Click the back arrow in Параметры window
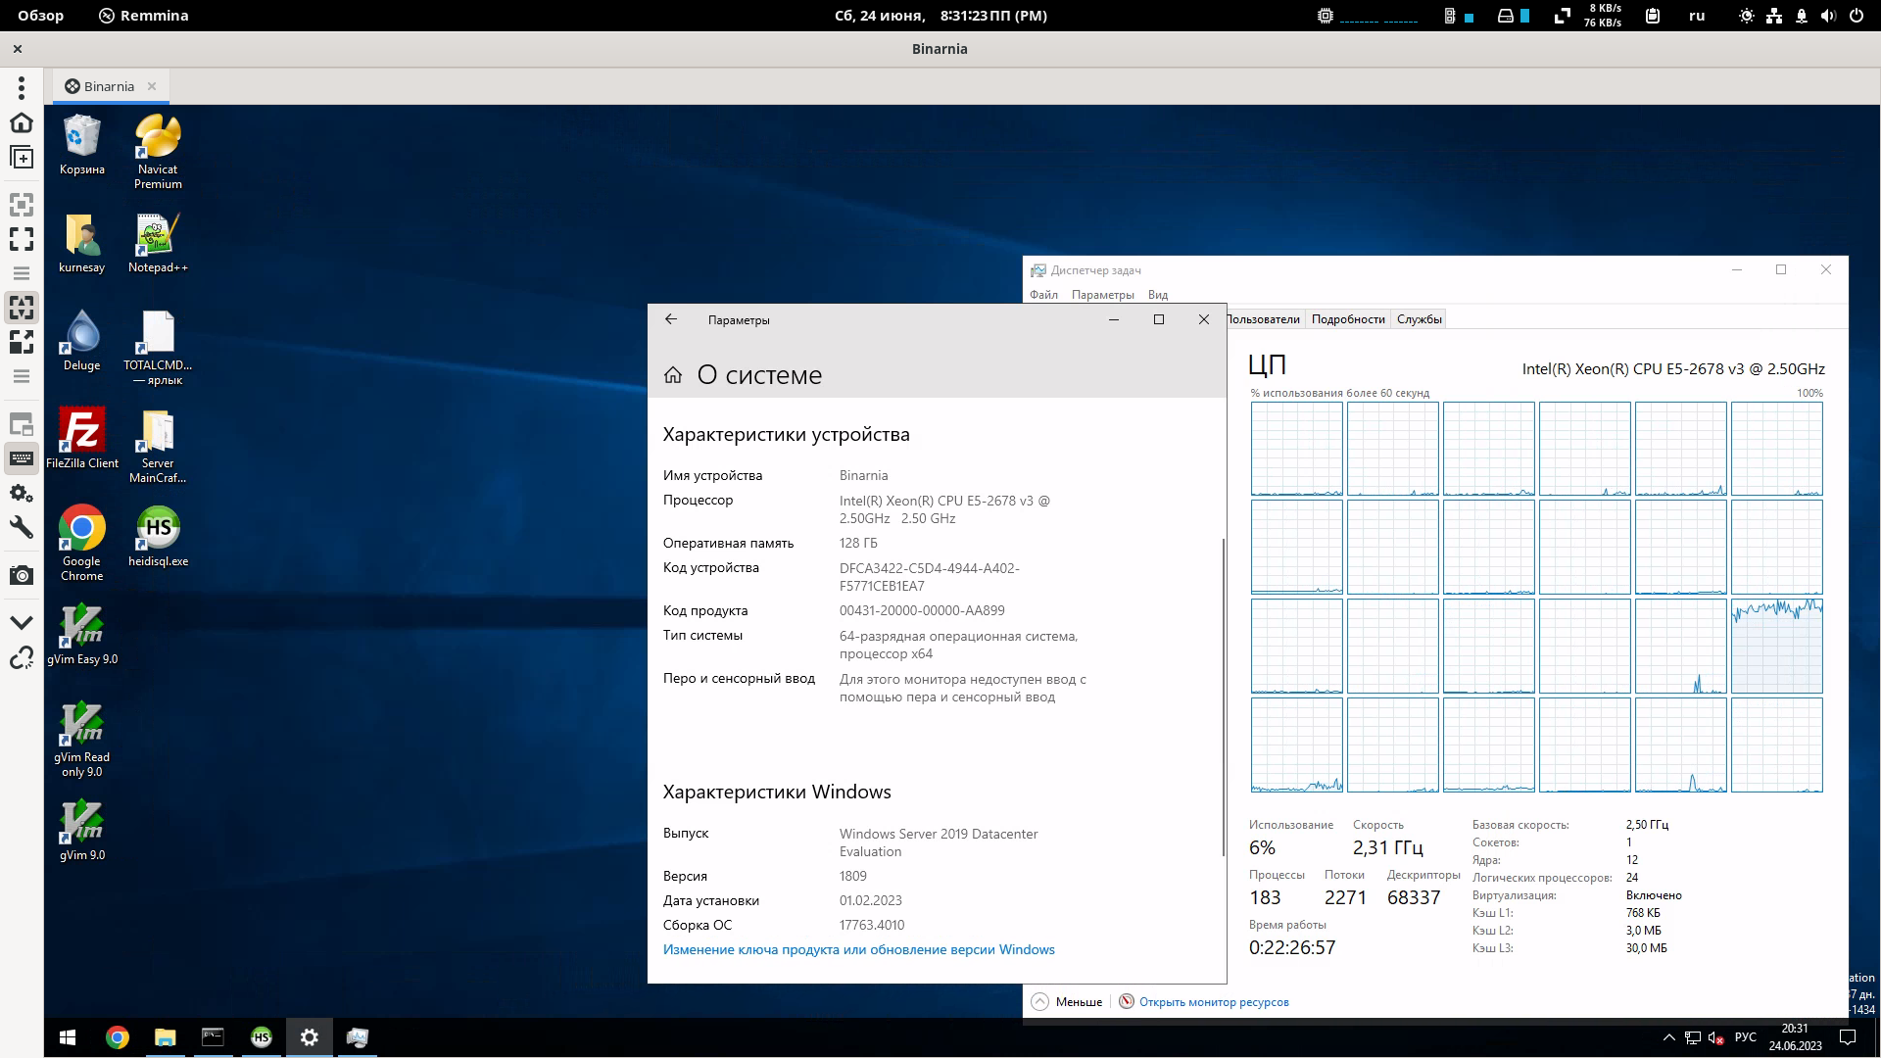Image resolution: width=1881 pixels, height=1058 pixels. click(x=671, y=319)
